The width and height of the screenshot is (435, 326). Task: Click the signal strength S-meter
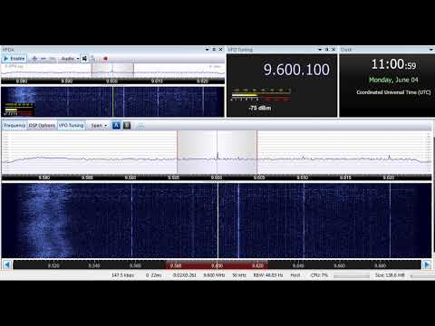pos(261,94)
